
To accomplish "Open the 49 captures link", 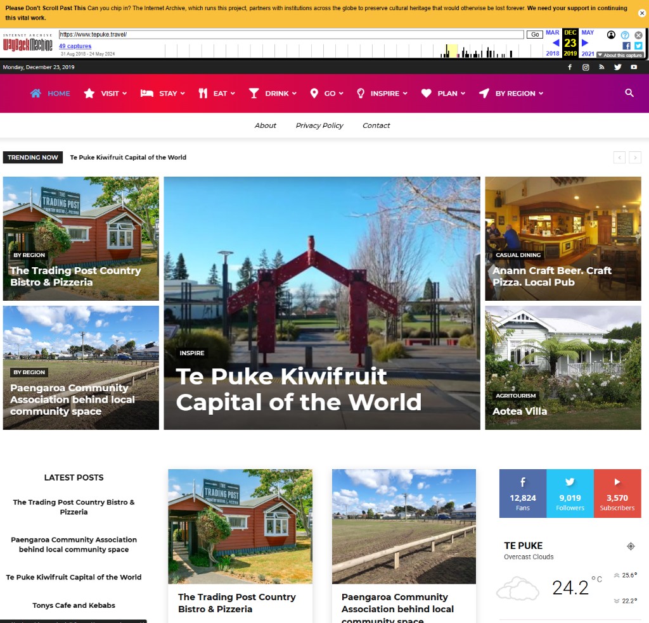I will (75, 46).
